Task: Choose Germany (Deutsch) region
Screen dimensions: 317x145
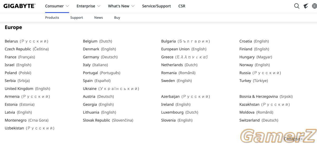Action: click(x=100, y=57)
